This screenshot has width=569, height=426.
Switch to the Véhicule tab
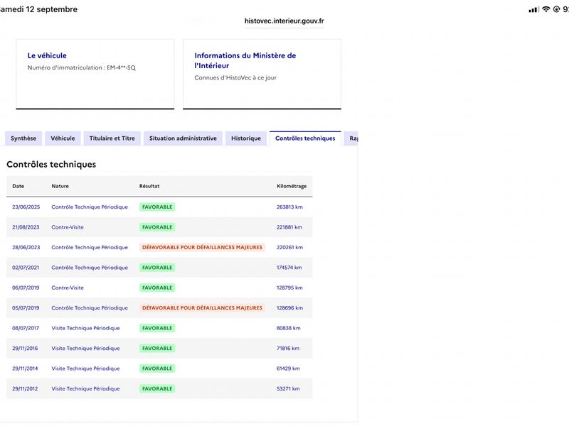click(x=63, y=138)
